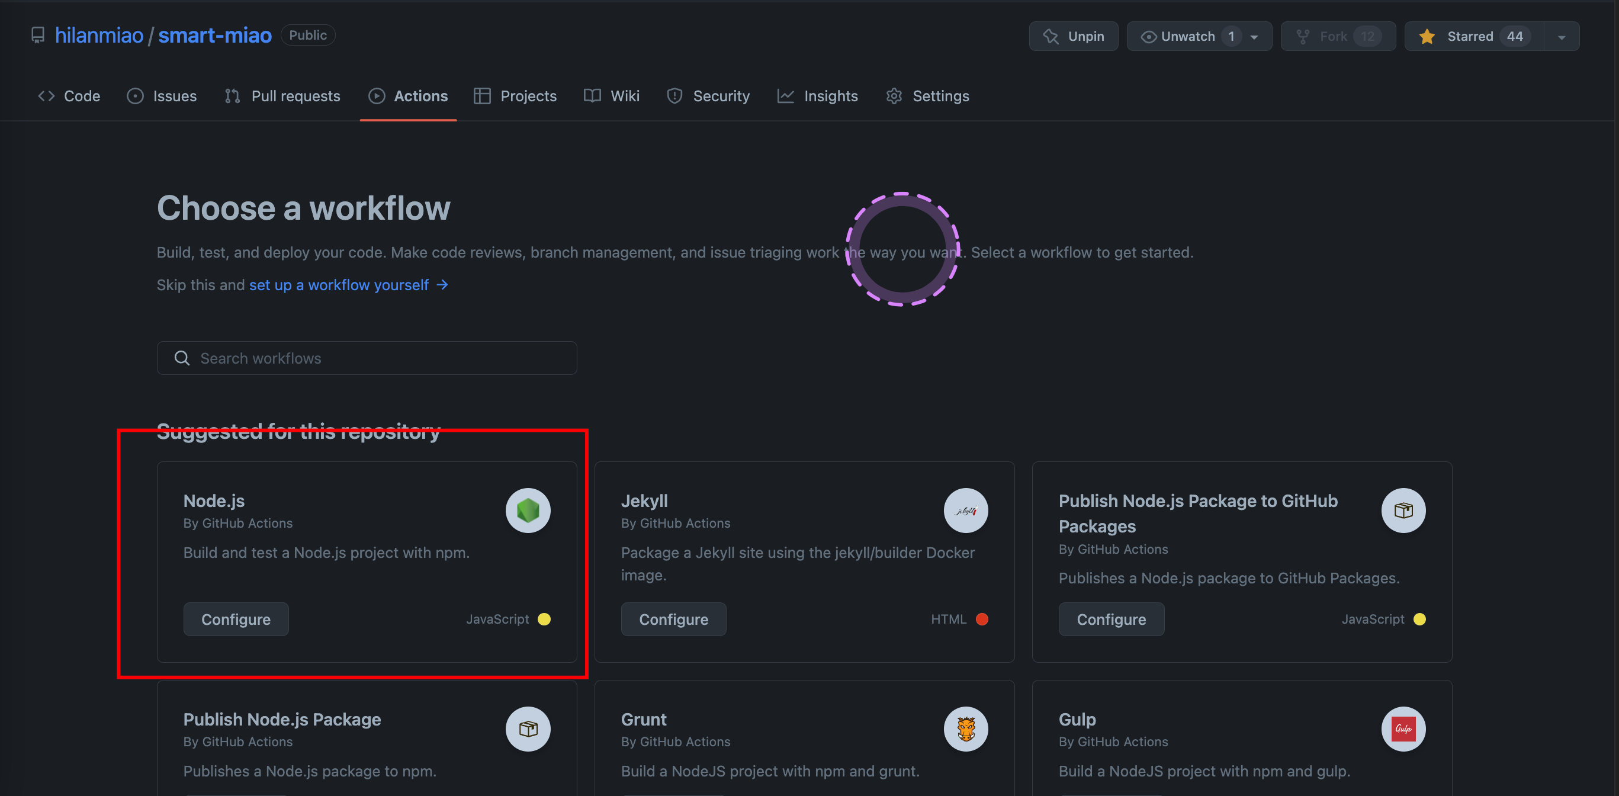This screenshot has width=1619, height=796.
Task: Click the Publish Node.js Package card title
Action: [x=282, y=719]
